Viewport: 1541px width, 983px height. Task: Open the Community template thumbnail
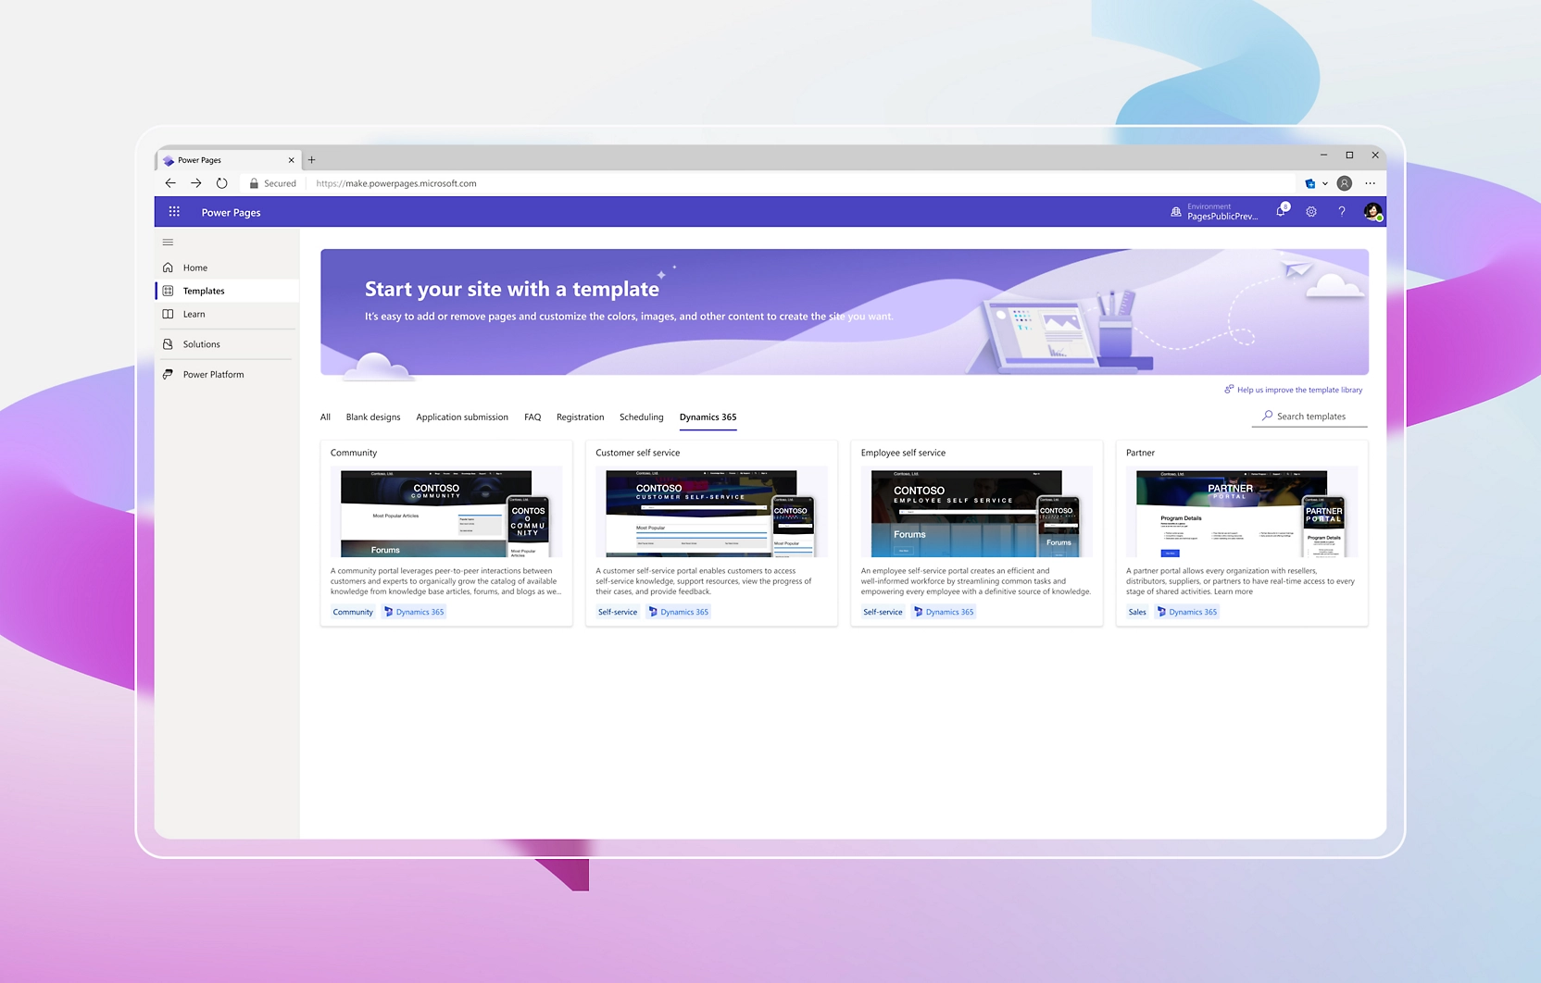[446, 512]
